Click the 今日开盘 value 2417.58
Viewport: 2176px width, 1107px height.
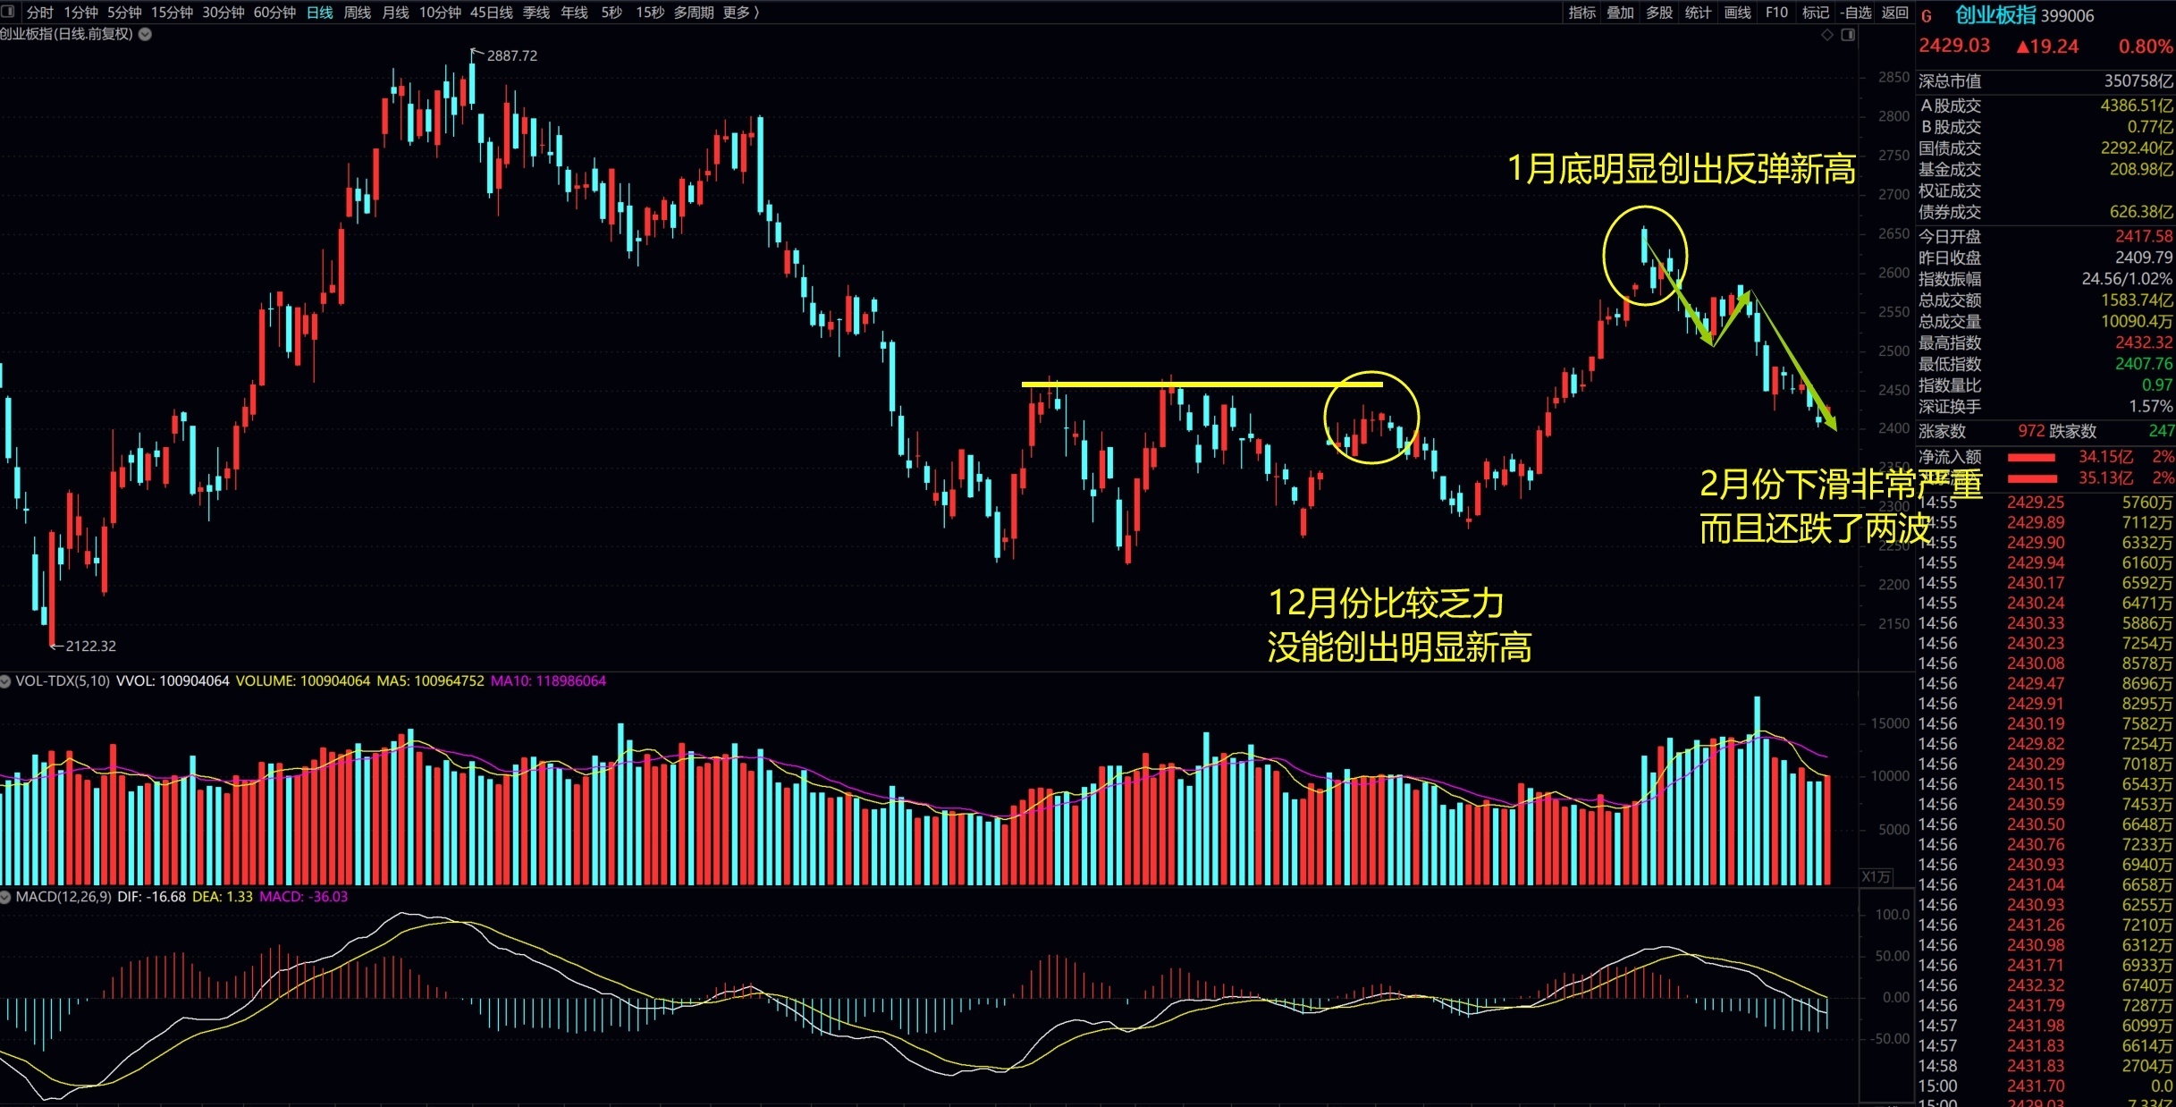pos(2144,236)
